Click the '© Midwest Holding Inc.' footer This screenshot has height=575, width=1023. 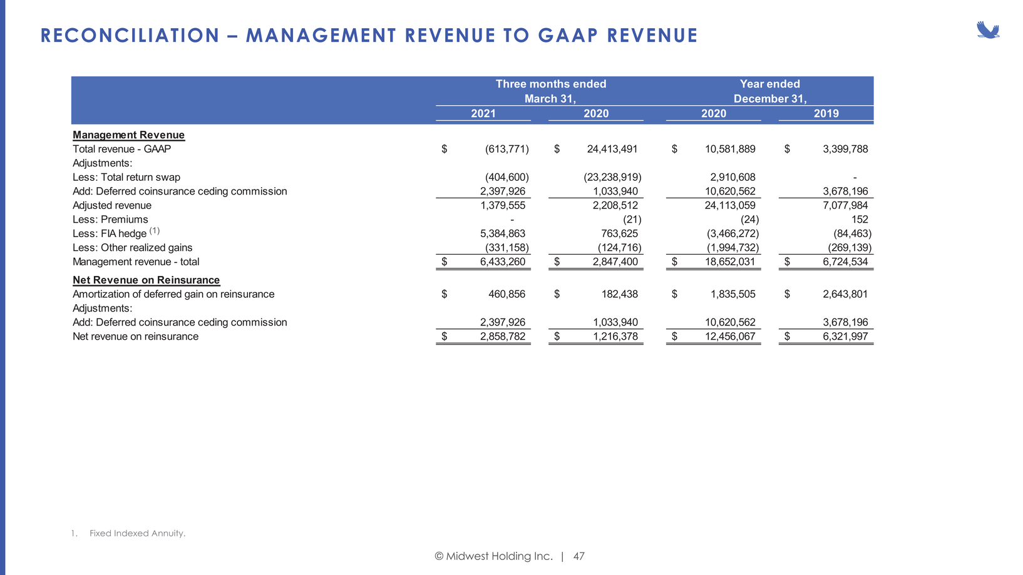click(494, 556)
